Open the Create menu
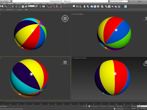Viewport: 147px width, 110px height. pyautogui.click(x=4, y=4)
